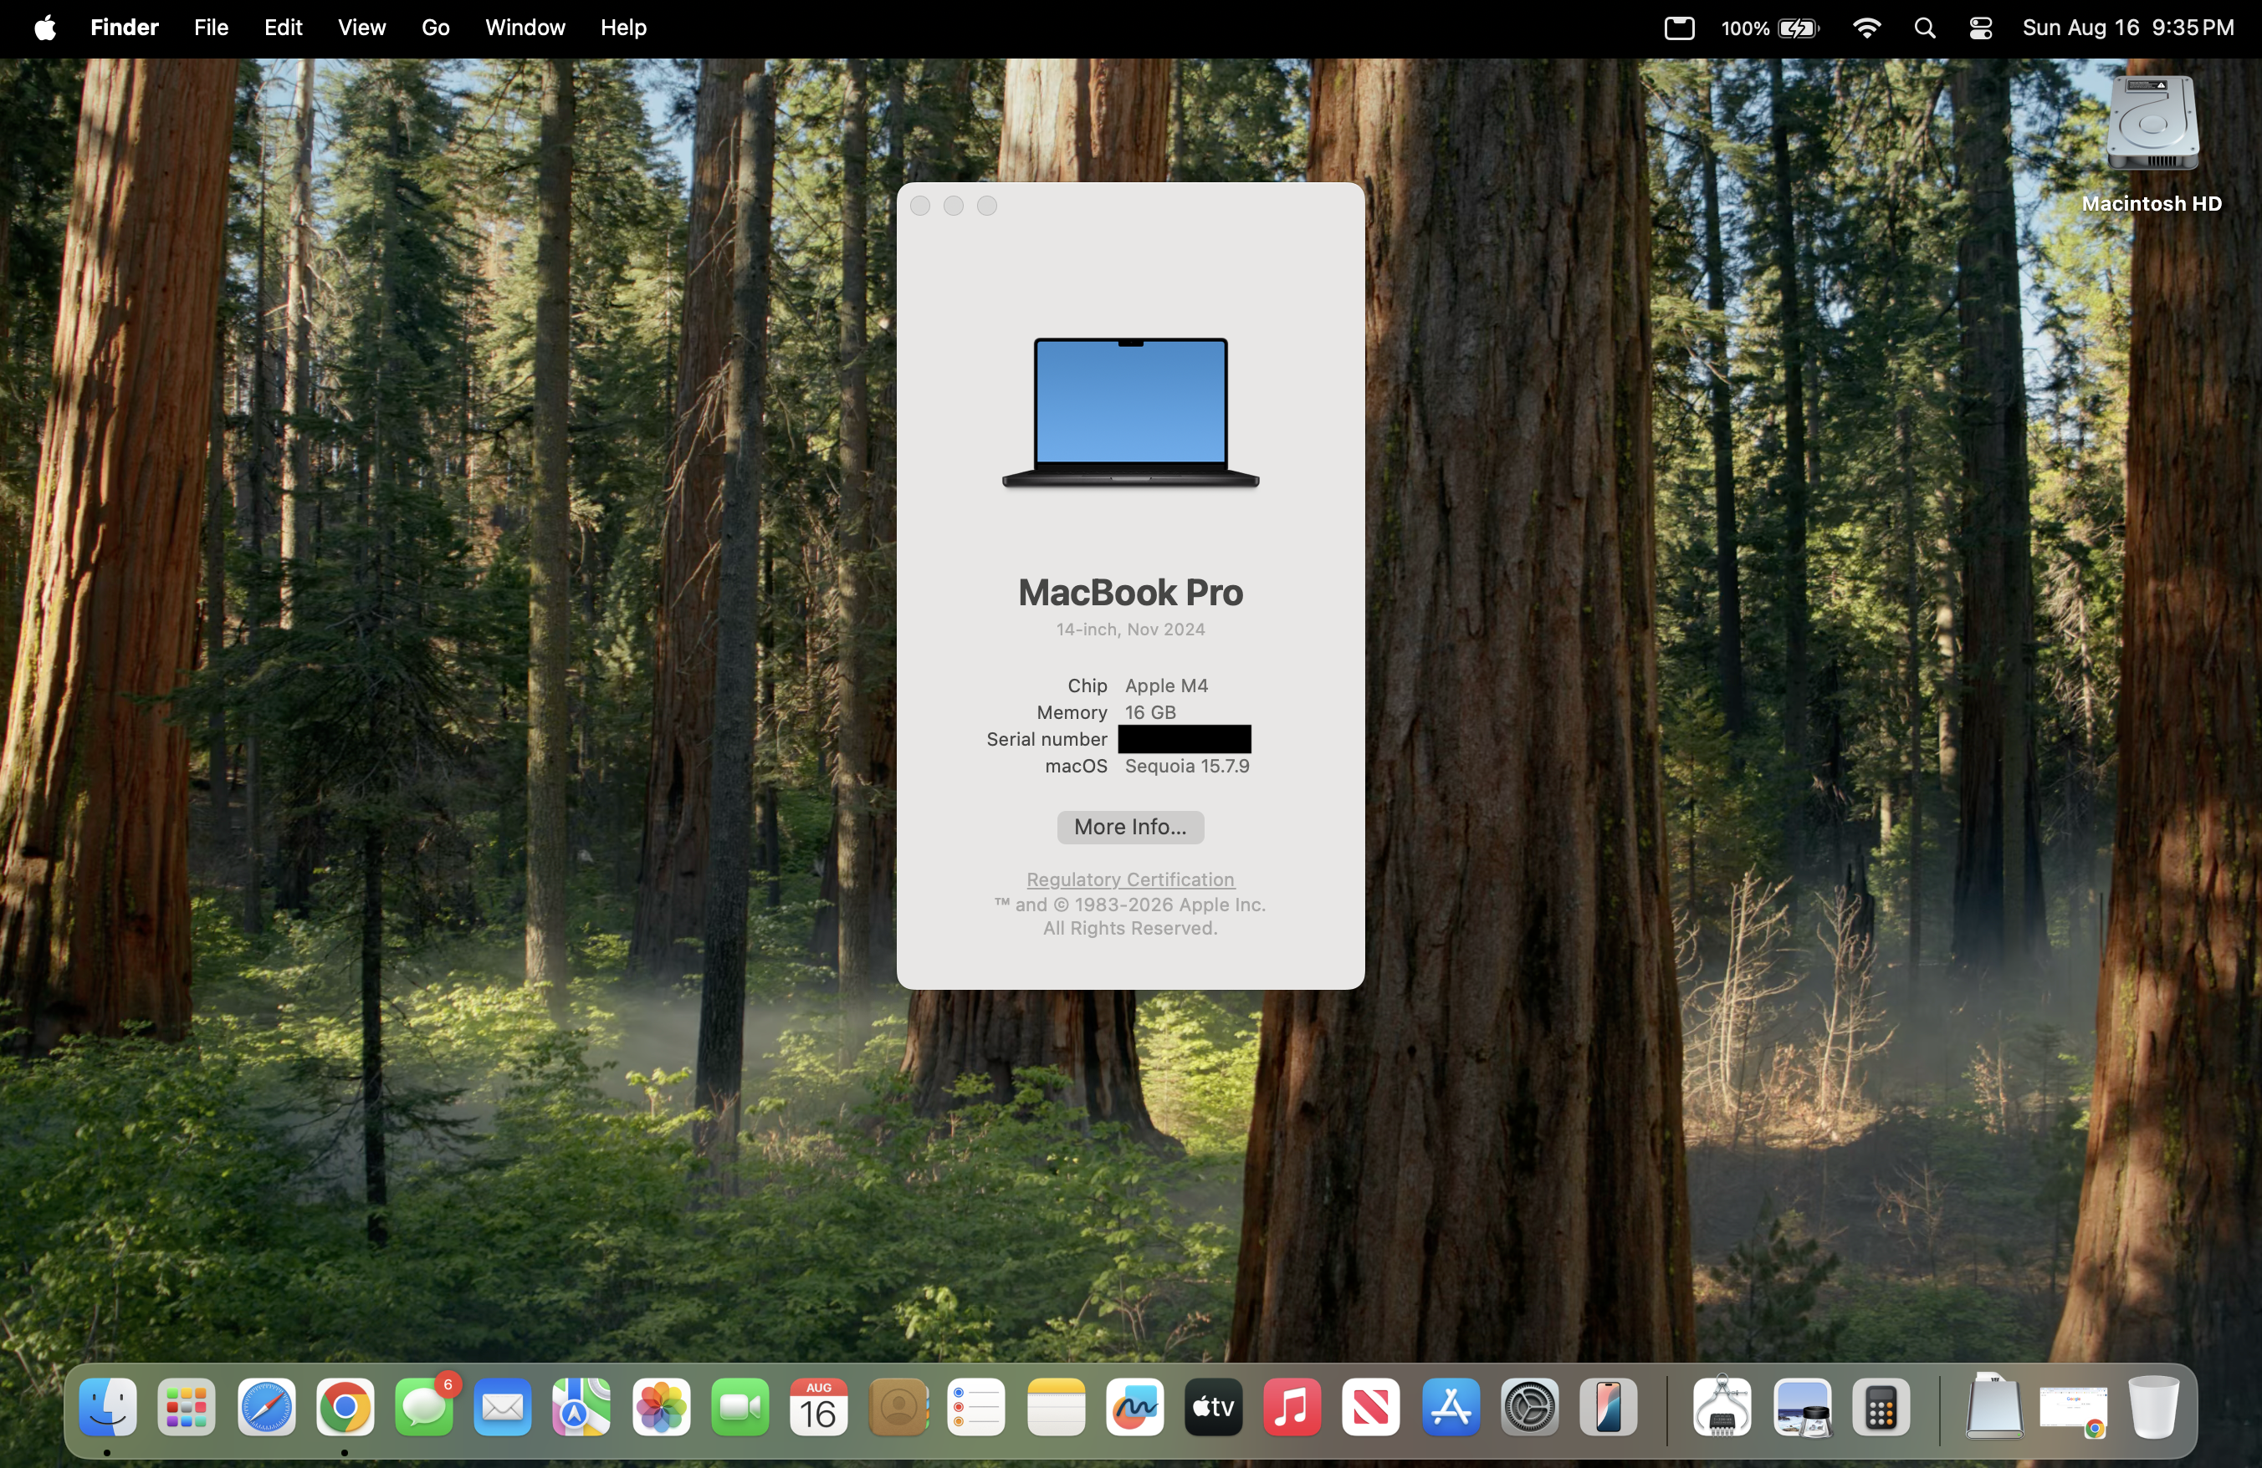The height and width of the screenshot is (1468, 2262).
Task: Open System Information in the Dock
Action: tap(1722, 1406)
